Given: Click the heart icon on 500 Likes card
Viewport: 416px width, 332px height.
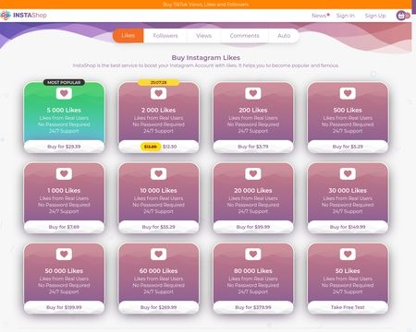Looking at the screenshot, I should point(348,93).
